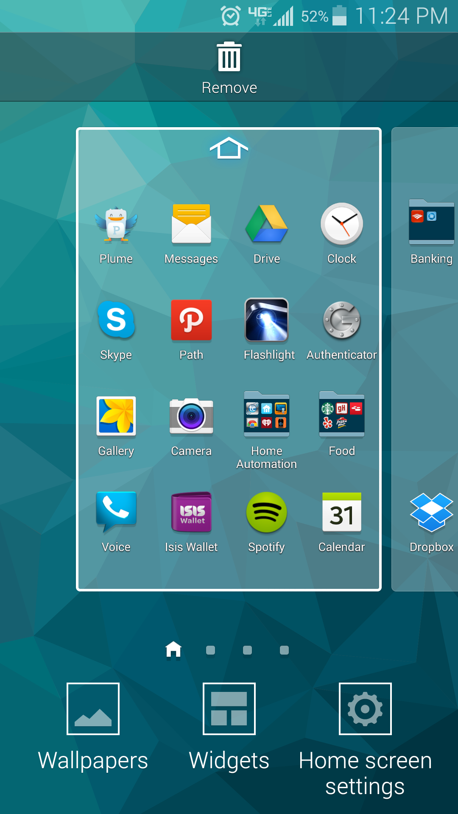Tap the battery indicator in status bar

339,16
